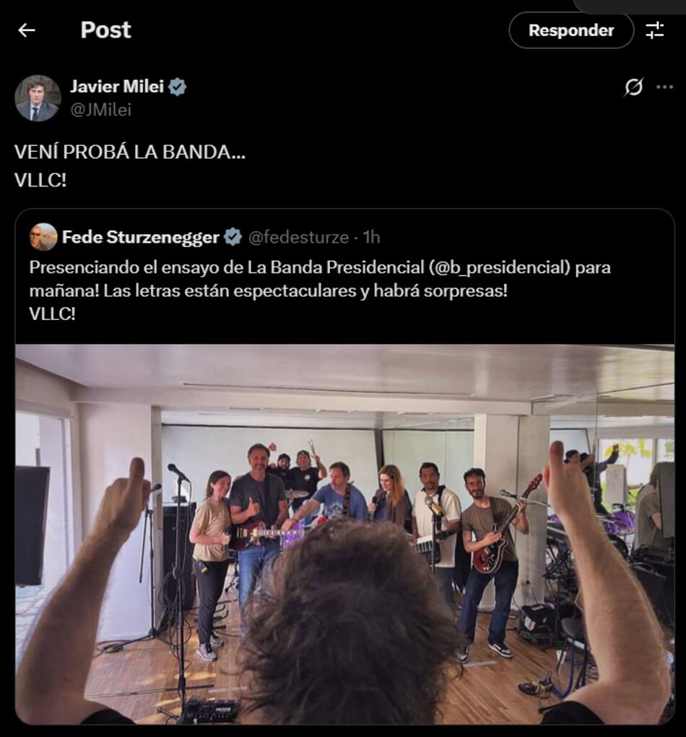Click the VENÍ PROBÁ LA BANDA post text
Screen dimensions: 686x737
point(130,152)
